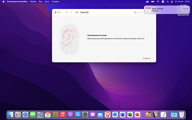Click the Отменить button in Touch ID window

click(147, 58)
